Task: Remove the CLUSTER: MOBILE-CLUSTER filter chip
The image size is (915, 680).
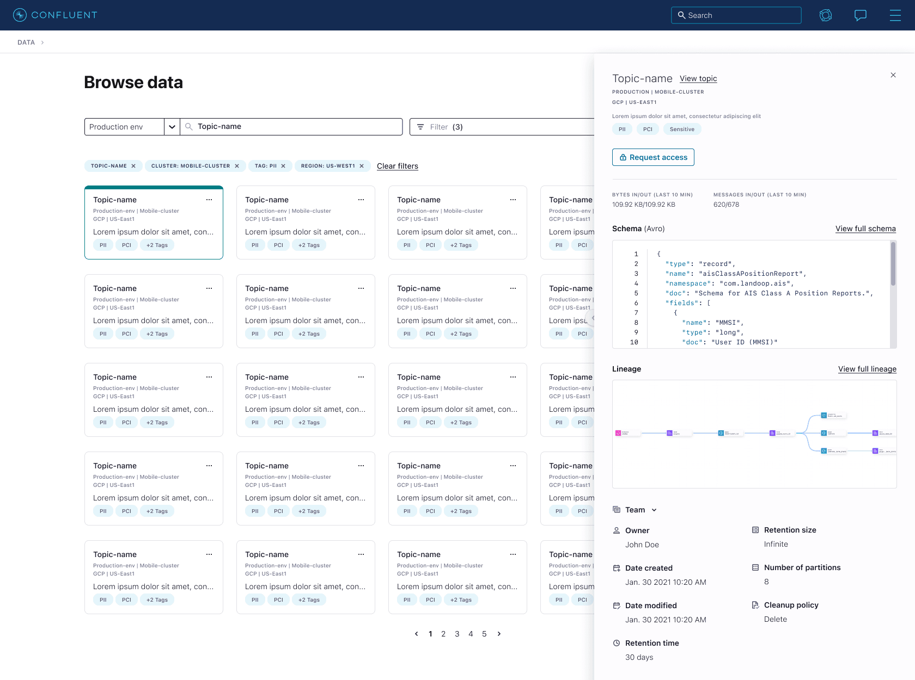Action: click(x=236, y=166)
